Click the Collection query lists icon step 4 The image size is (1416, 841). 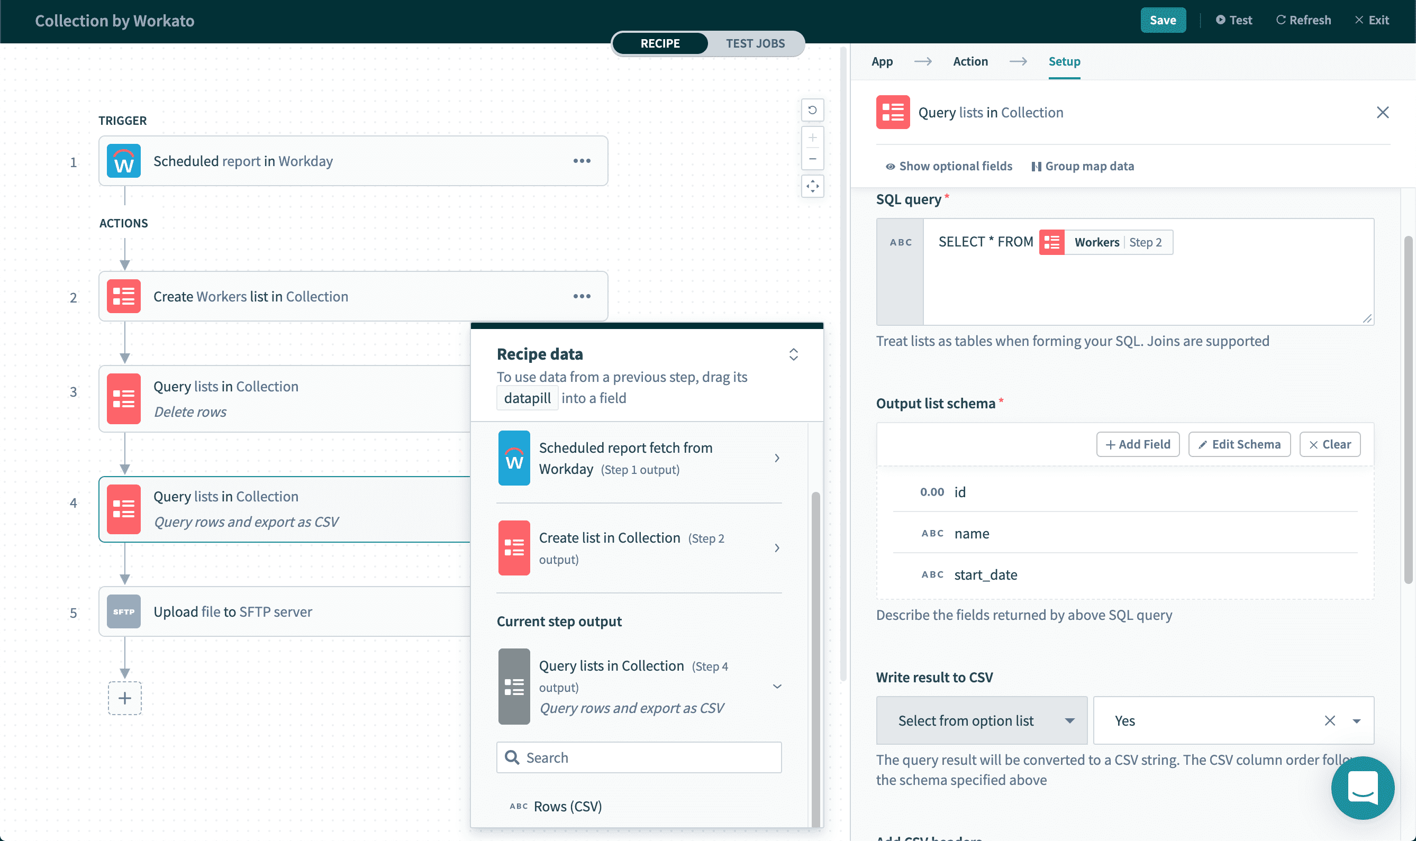click(x=123, y=509)
